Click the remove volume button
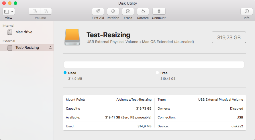Screen dimensions: 255x140 tap(46, 11)
